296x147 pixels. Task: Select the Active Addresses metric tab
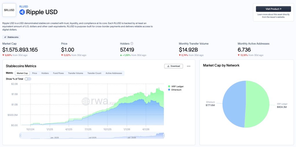click(114, 73)
